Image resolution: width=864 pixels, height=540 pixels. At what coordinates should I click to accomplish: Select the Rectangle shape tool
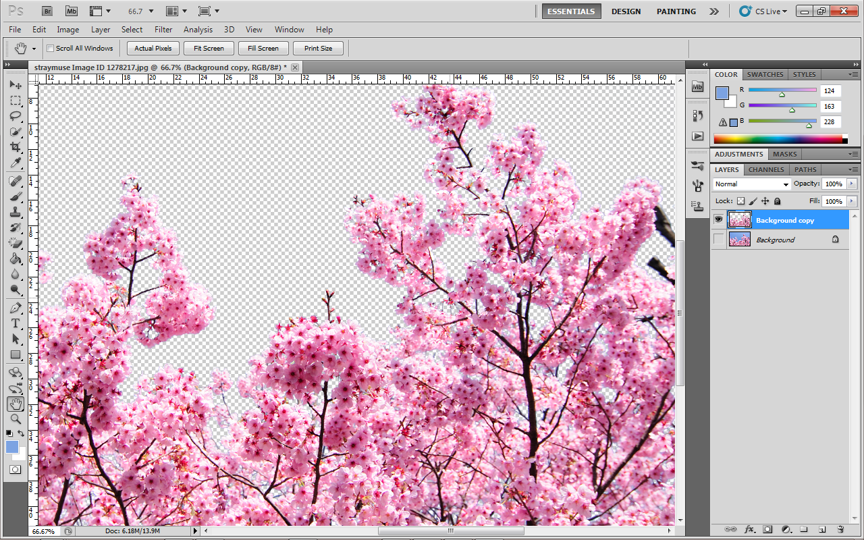pyautogui.click(x=16, y=354)
